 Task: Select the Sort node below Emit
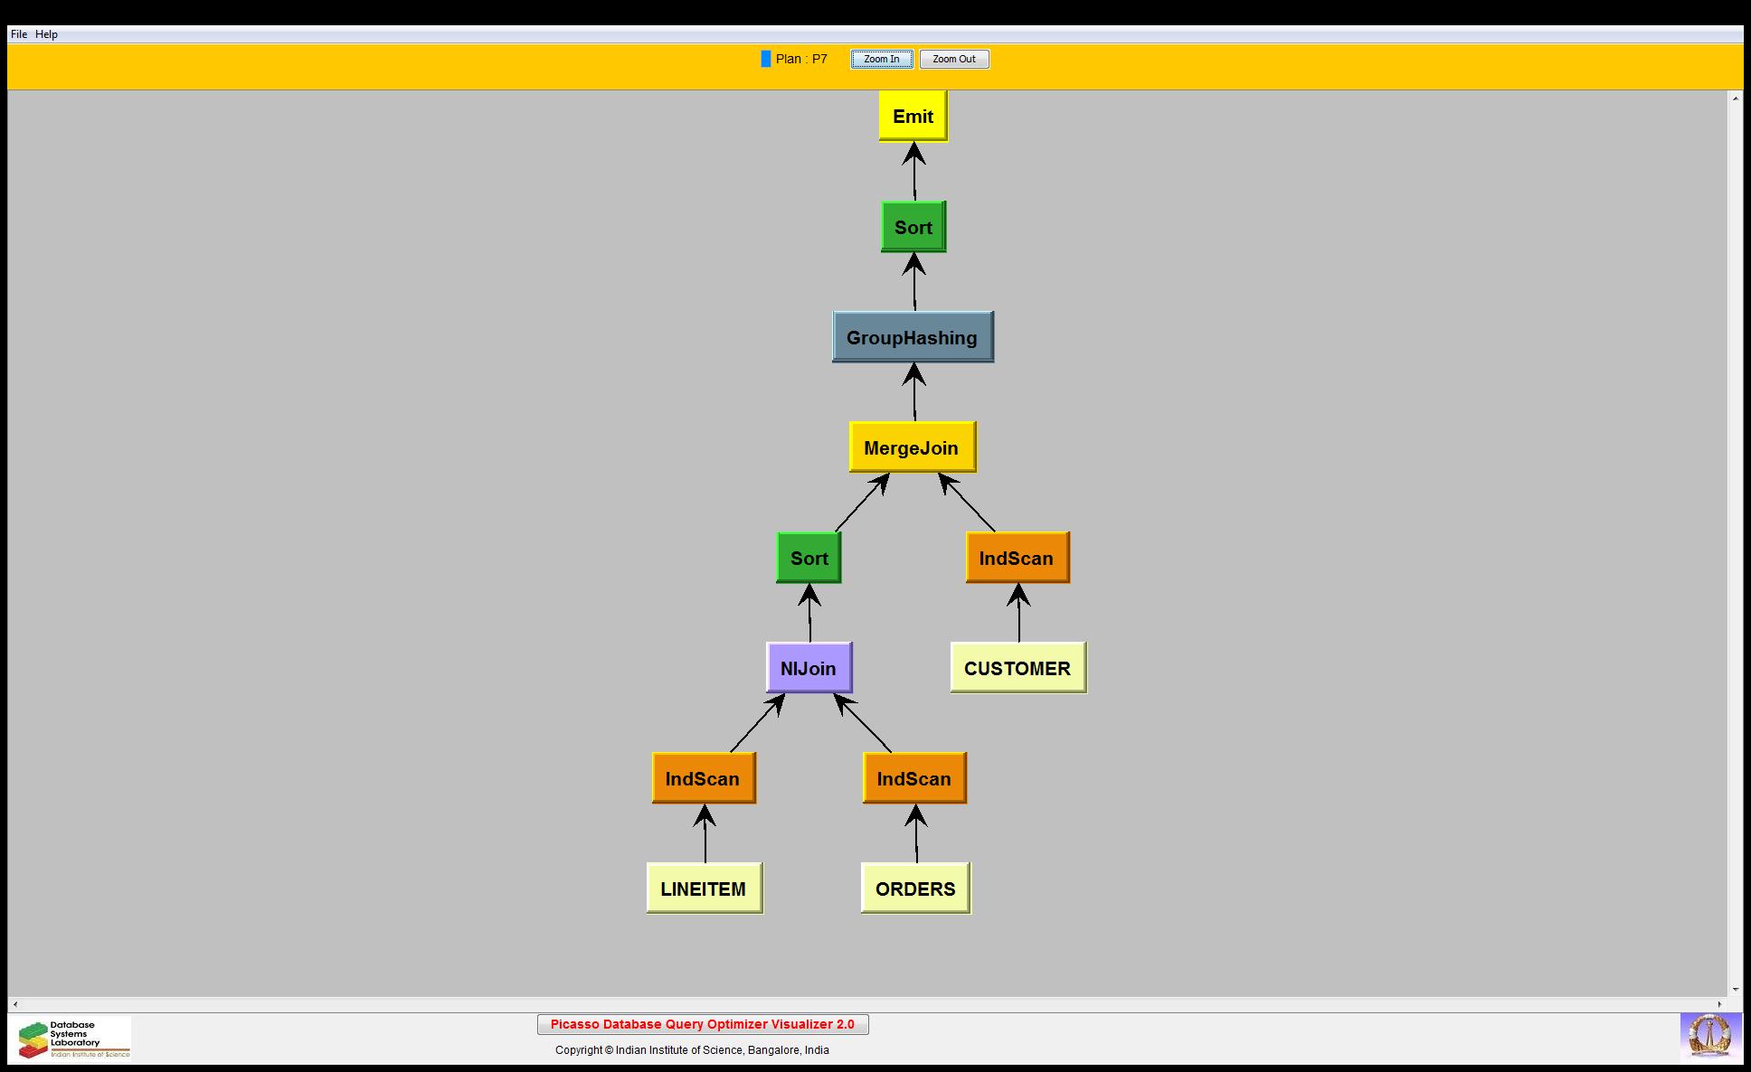(x=913, y=228)
